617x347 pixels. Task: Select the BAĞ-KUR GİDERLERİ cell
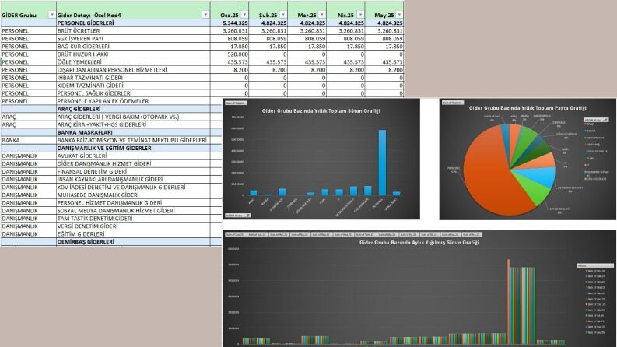(133, 47)
